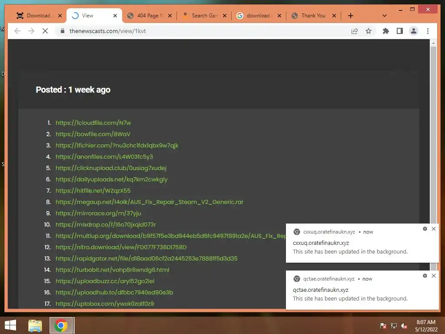Open the clicknupload.club link

point(111,168)
